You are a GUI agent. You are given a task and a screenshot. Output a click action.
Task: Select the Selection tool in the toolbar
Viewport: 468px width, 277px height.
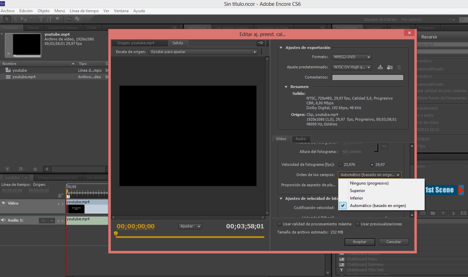[7, 19]
